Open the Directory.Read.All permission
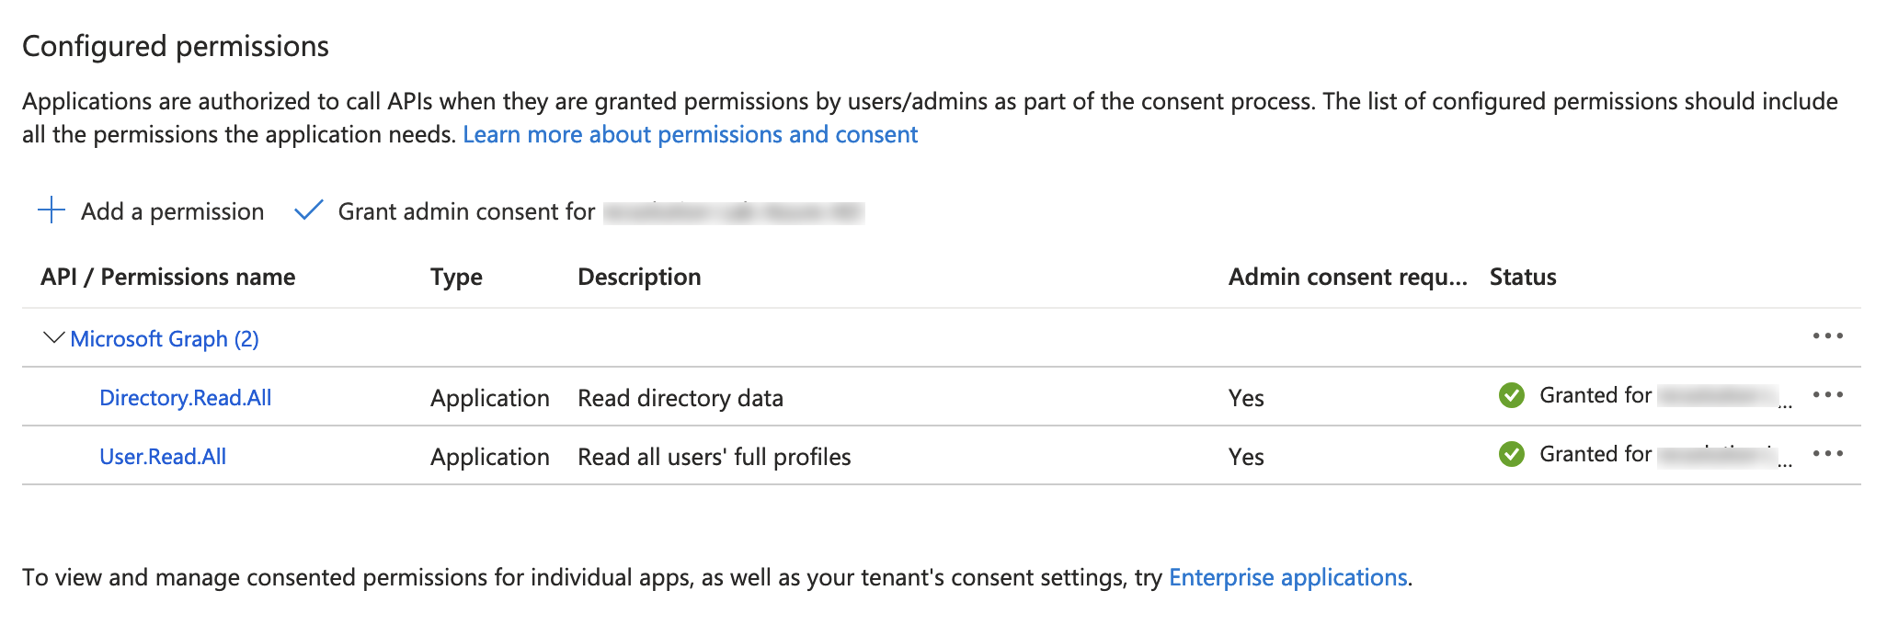Screen dimensions: 1887x636 [x=185, y=398]
